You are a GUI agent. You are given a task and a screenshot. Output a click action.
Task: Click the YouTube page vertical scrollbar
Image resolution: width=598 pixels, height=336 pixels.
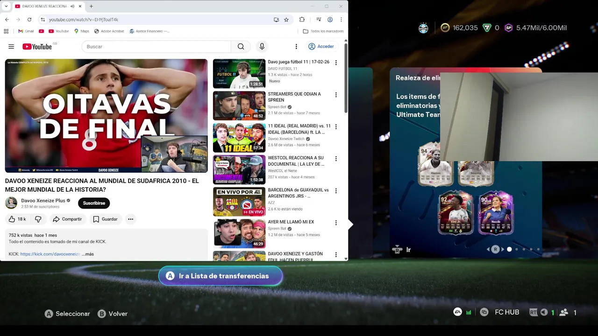[346, 78]
